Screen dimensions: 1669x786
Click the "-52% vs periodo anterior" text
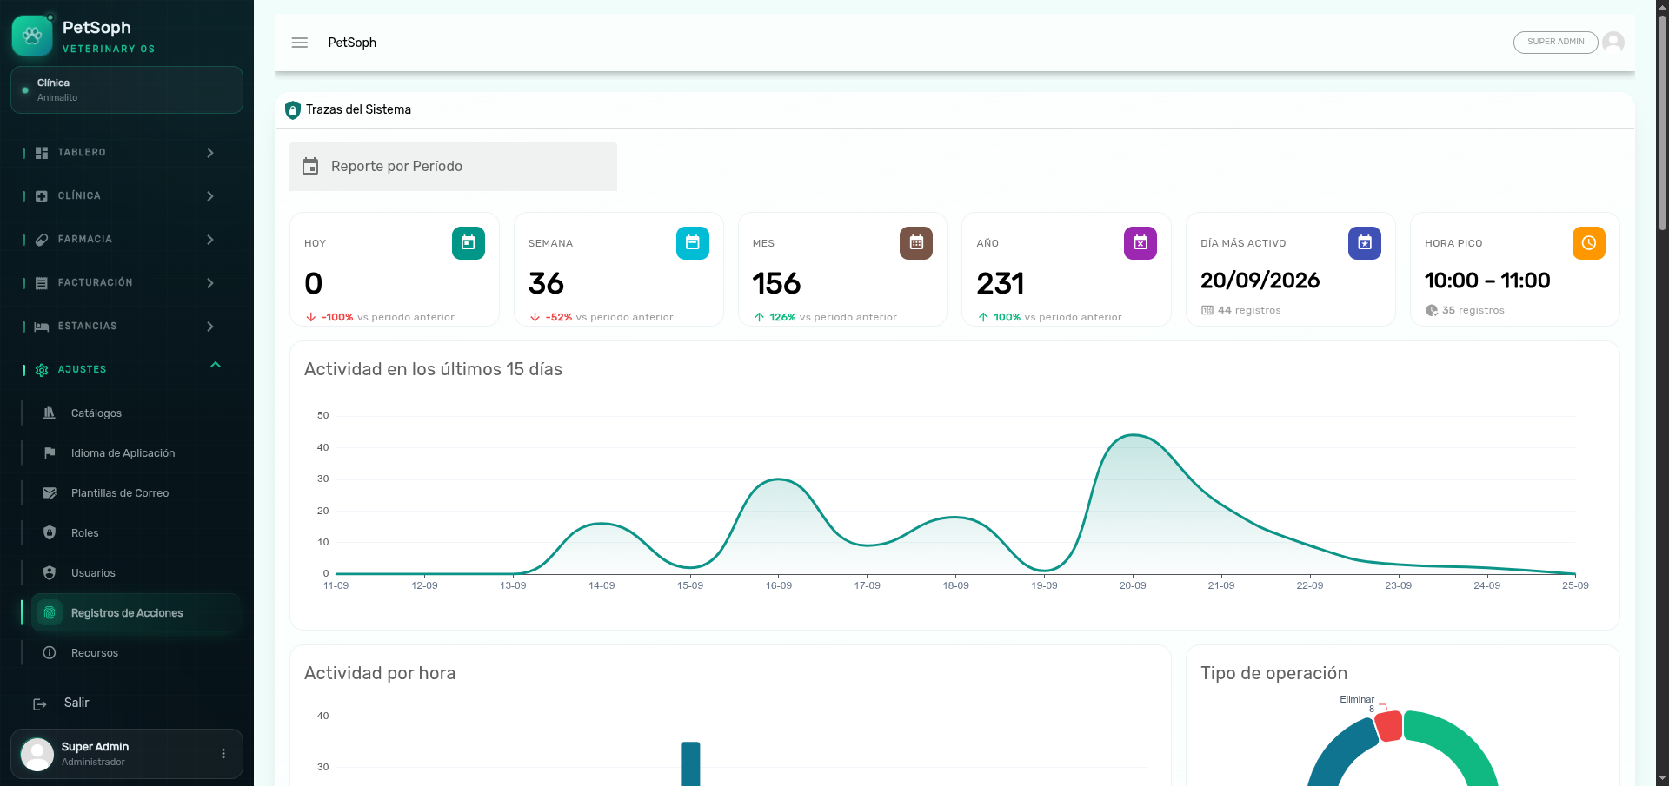point(609,317)
